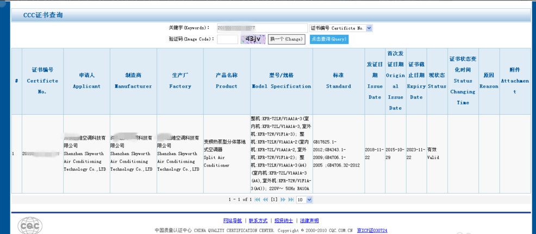
Task: Click the 有效 Valid status cell
Action: (437, 153)
